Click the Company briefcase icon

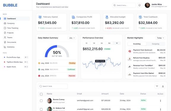5,23
